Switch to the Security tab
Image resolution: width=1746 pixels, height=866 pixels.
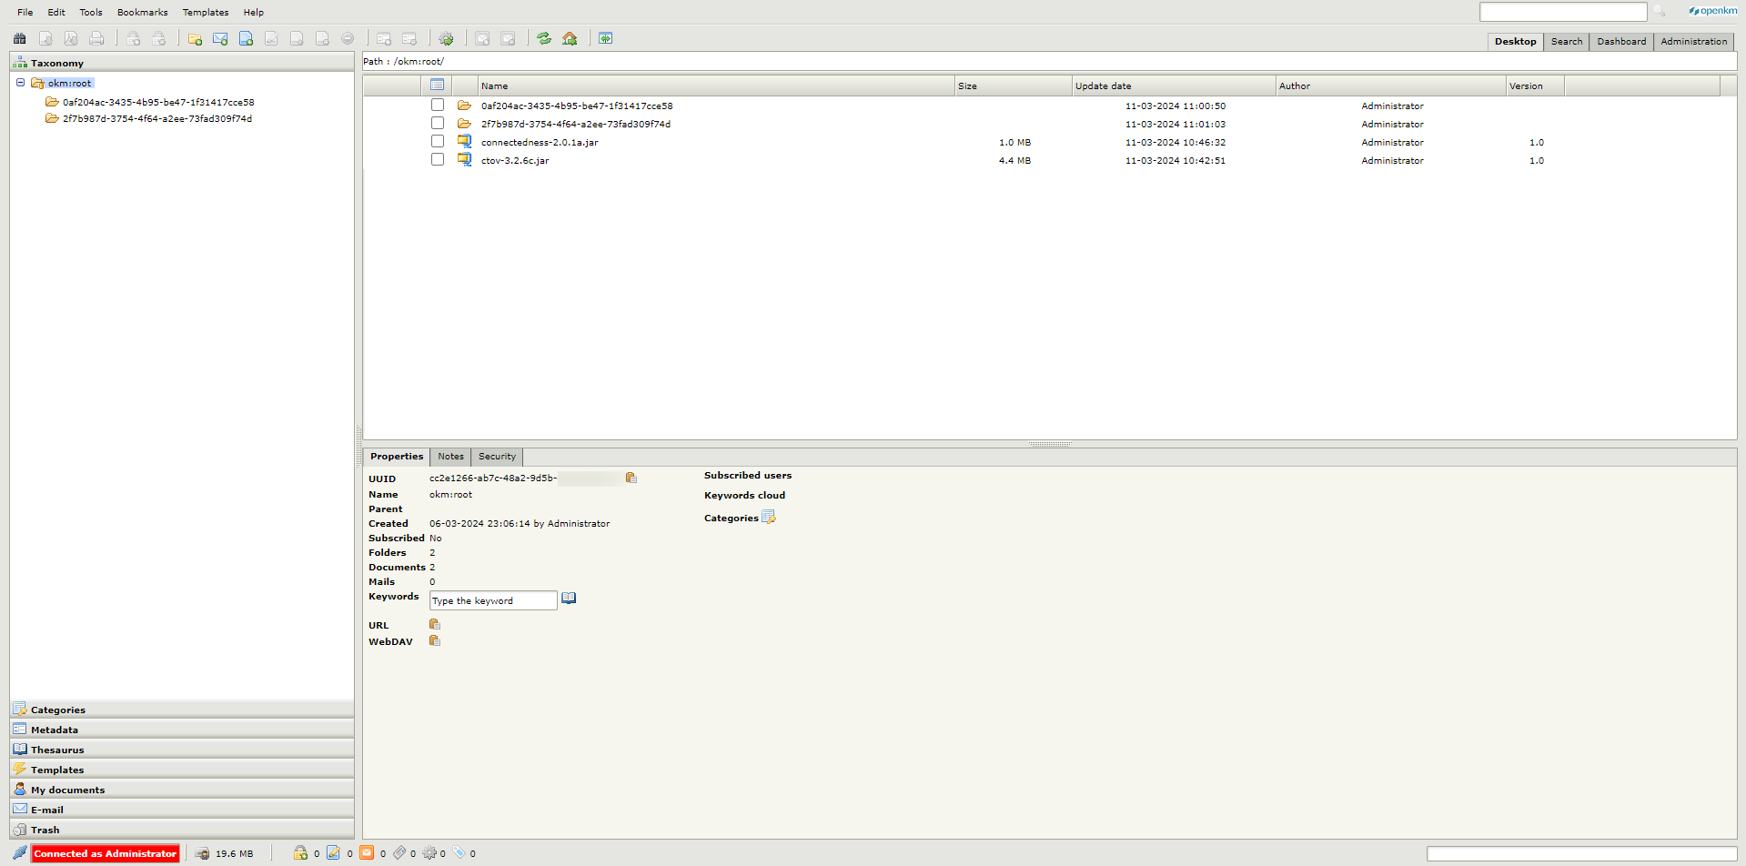497,457
